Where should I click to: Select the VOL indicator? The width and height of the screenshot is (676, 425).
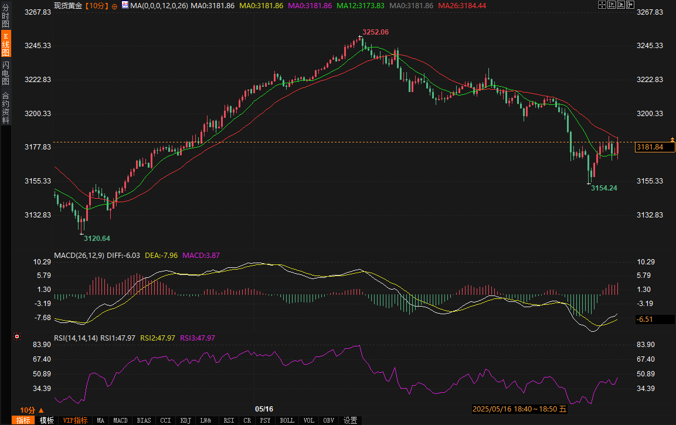pyautogui.click(x=308, y=420)
